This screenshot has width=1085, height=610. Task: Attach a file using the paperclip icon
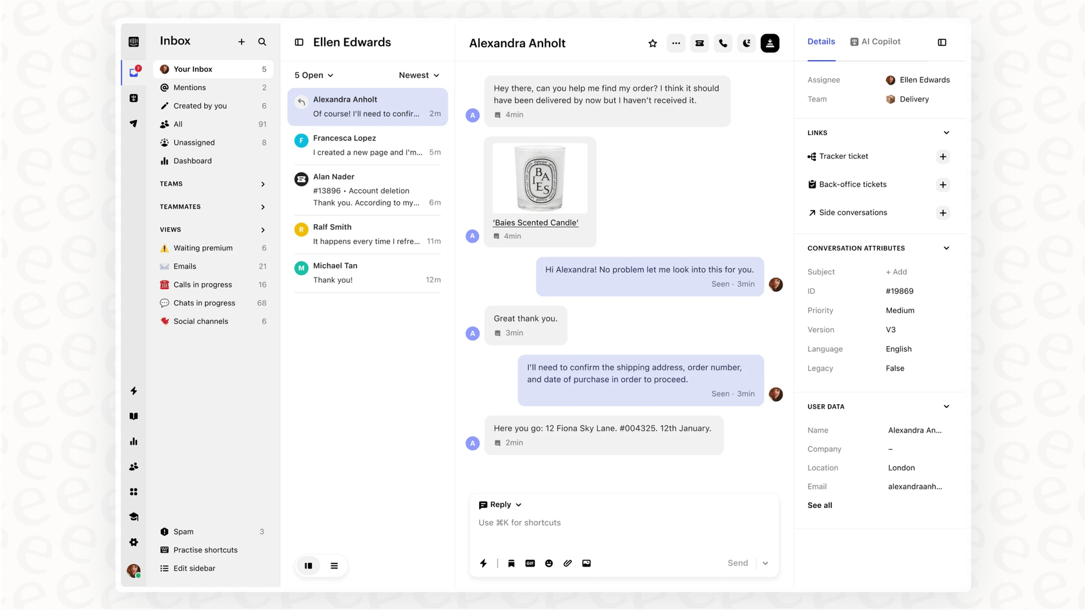pos(568,563)
